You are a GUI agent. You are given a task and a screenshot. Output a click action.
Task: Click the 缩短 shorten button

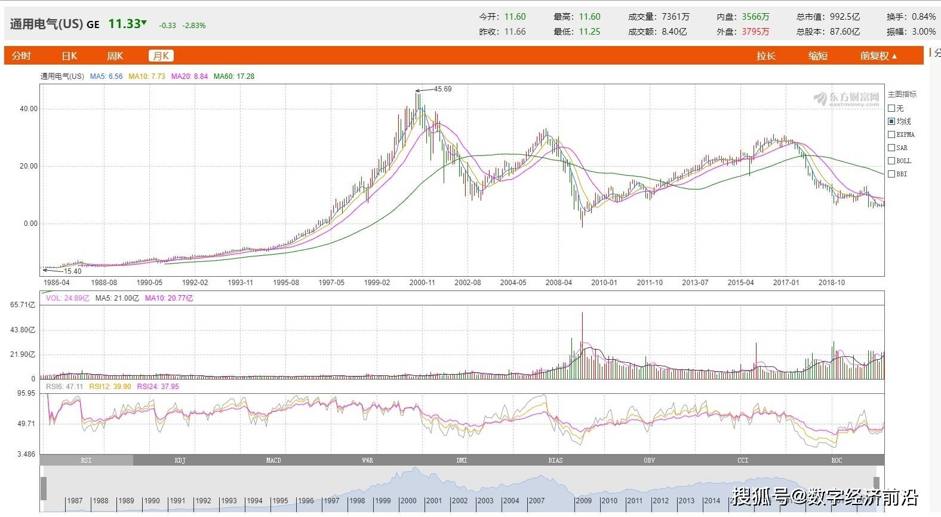pos(818,56)
